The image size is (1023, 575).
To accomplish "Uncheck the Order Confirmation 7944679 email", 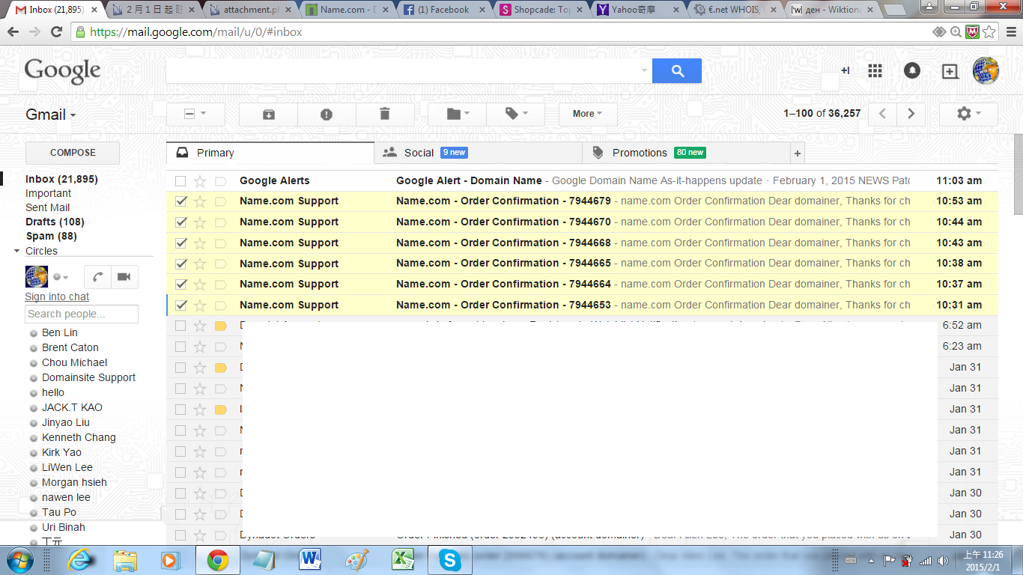I will 180,201.
